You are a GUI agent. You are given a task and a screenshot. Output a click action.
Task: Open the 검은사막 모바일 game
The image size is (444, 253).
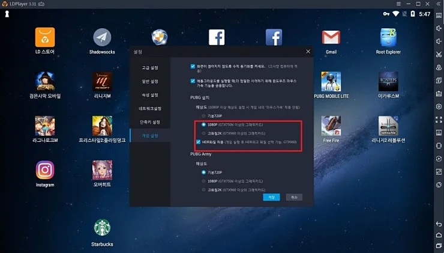pyautogui.click(x=45, y=81)
